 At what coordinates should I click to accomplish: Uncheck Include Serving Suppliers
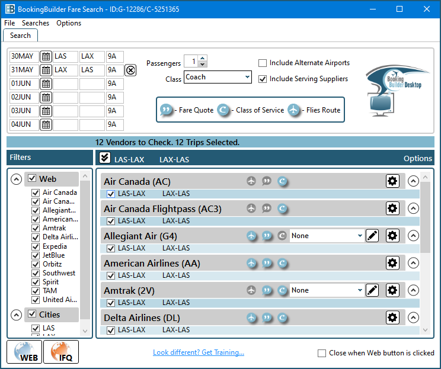pos(263,79)
